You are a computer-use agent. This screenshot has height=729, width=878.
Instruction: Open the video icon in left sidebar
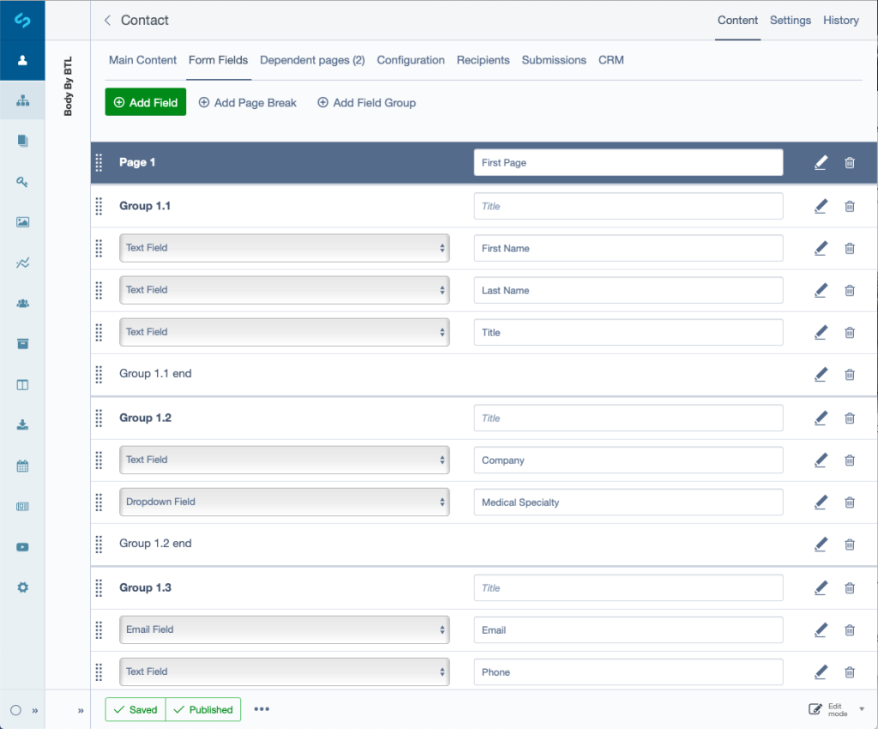pos(22,547)
